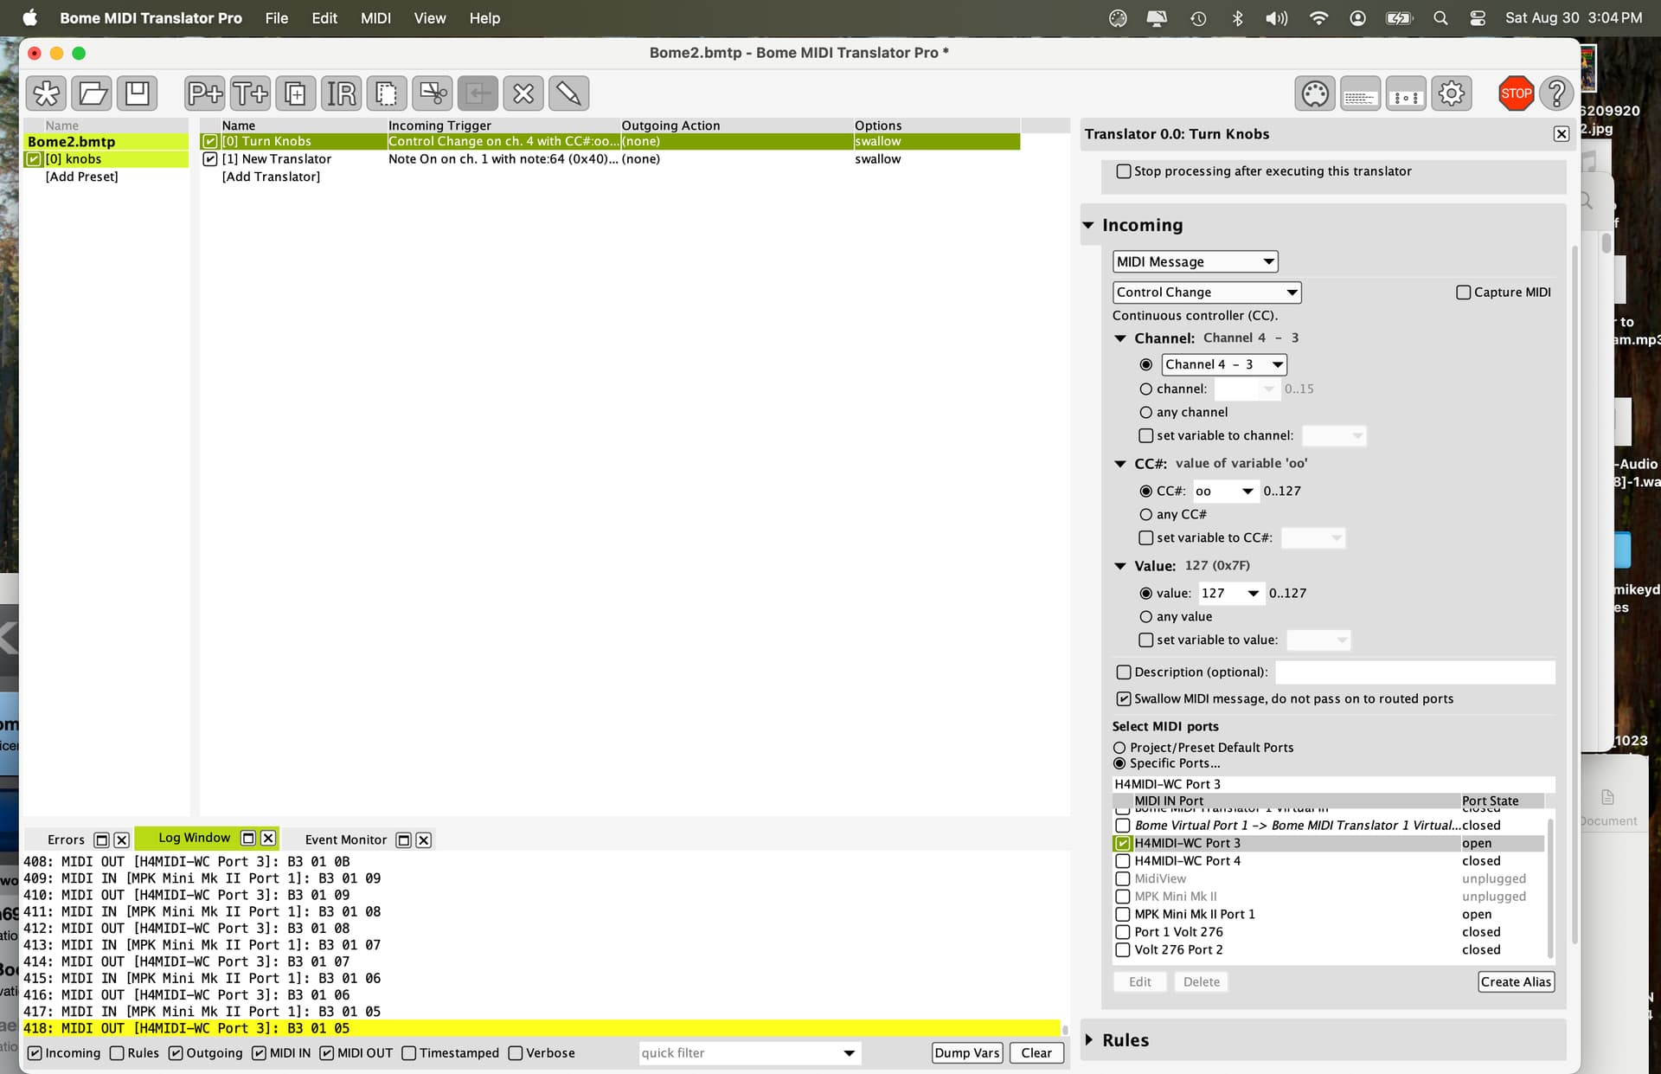
Task: Expand the Rules section
Action: click(x=1089, y=1040)
